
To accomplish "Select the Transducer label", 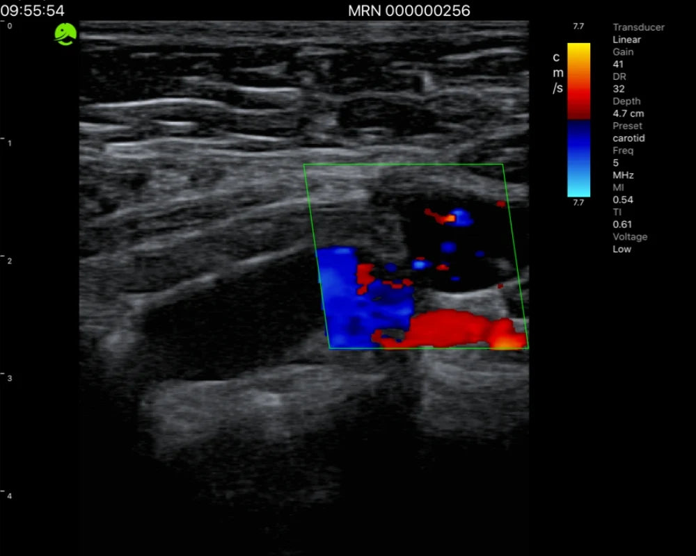I will click(638, 27).
